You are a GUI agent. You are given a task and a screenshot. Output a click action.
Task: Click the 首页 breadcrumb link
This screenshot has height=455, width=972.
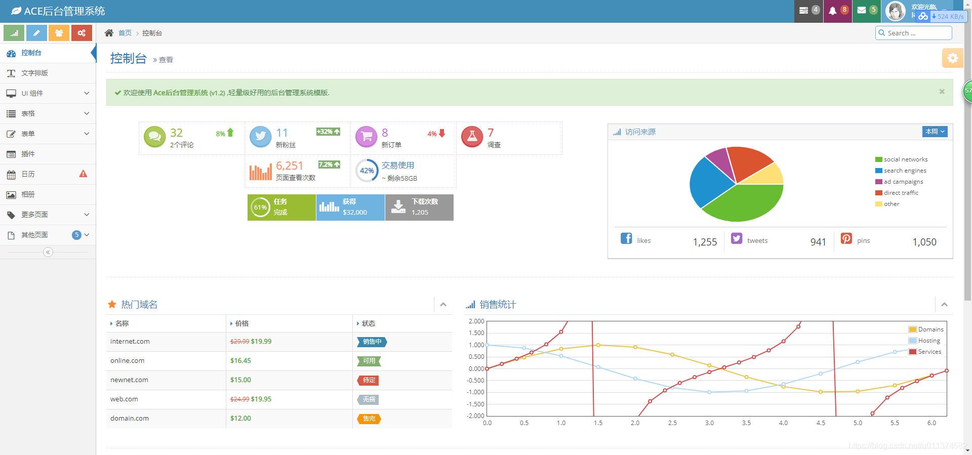(125, 33)
